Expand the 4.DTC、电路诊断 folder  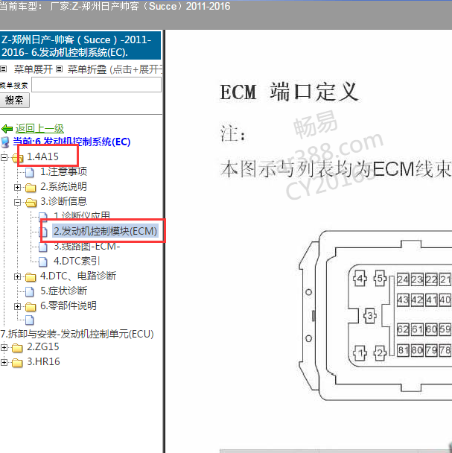coord(17,276)
